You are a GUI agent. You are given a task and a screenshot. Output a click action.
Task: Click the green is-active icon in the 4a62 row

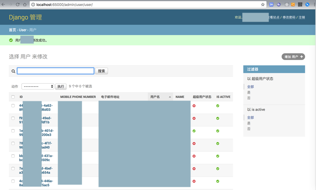[x=218, y=106]
